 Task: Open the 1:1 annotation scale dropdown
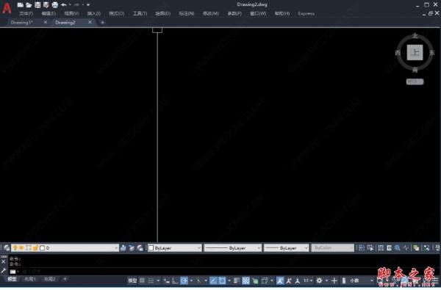[308, 280]
